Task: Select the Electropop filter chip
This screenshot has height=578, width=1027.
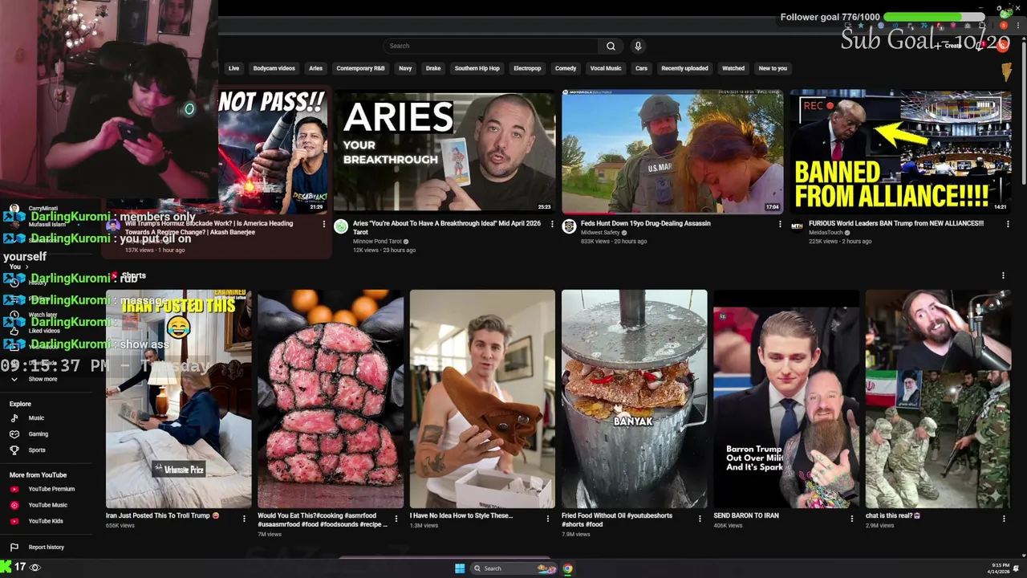Action: 527,68
